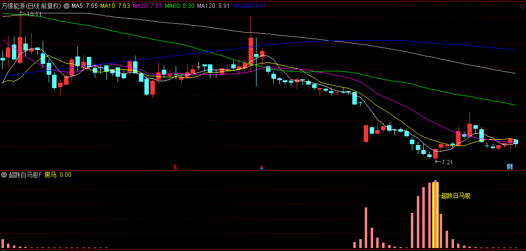Screen dimensions: 526x251
Task: Select the MA60: 8.30 label
Action: coord(180,5)
